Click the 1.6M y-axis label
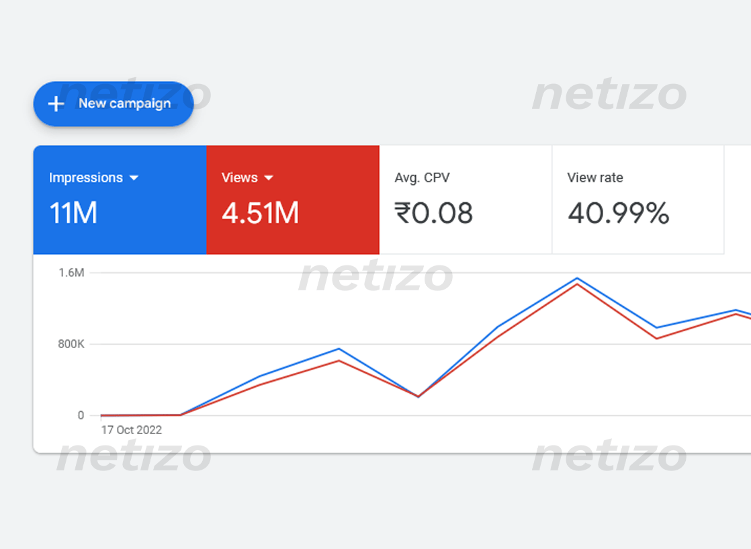 tap(71, 273)
